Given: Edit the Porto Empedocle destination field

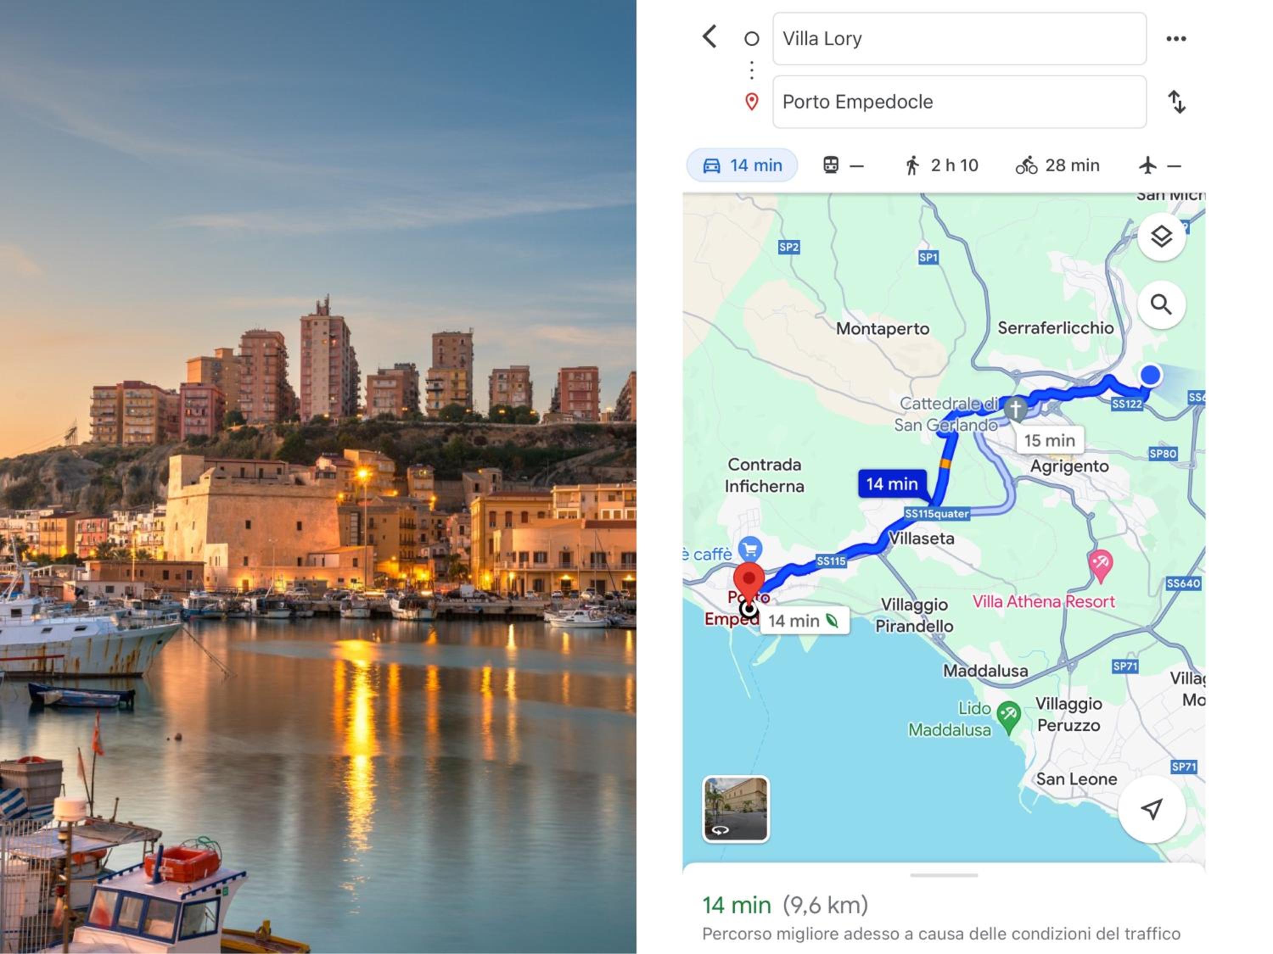Looking at the screenshot, I should 959,102.
